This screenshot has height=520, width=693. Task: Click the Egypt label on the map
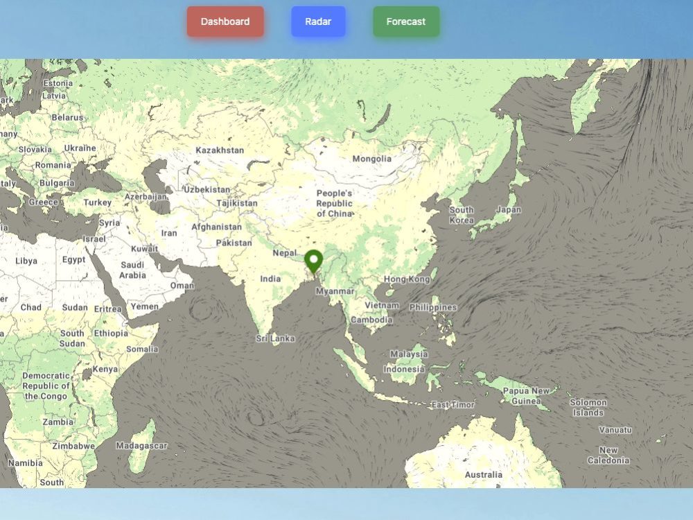tap(74, 259)
